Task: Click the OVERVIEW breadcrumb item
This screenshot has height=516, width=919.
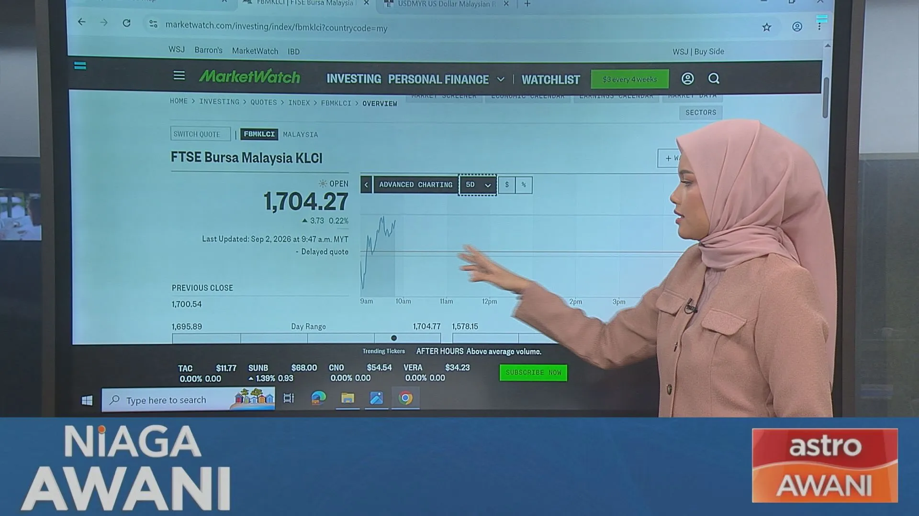Action: [x=380, y=103]
